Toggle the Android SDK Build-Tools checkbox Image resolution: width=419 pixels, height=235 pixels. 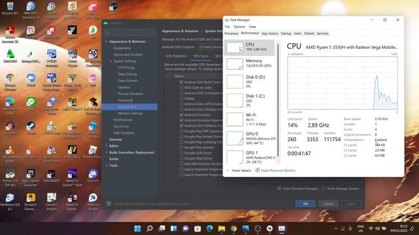tap(181, 82)
